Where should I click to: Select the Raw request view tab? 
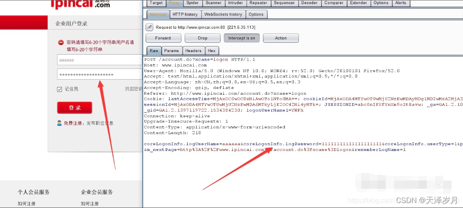(x=154, y=51)
